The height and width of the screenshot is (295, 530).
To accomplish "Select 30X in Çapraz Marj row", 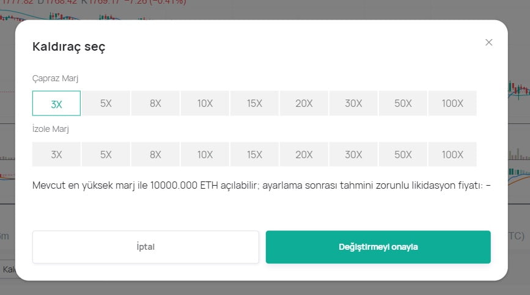I will pyautogui.click(x=353, y=104).
